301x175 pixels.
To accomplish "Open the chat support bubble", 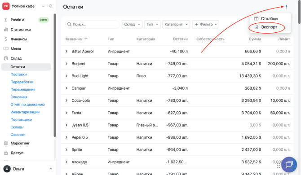I will 289,165.
